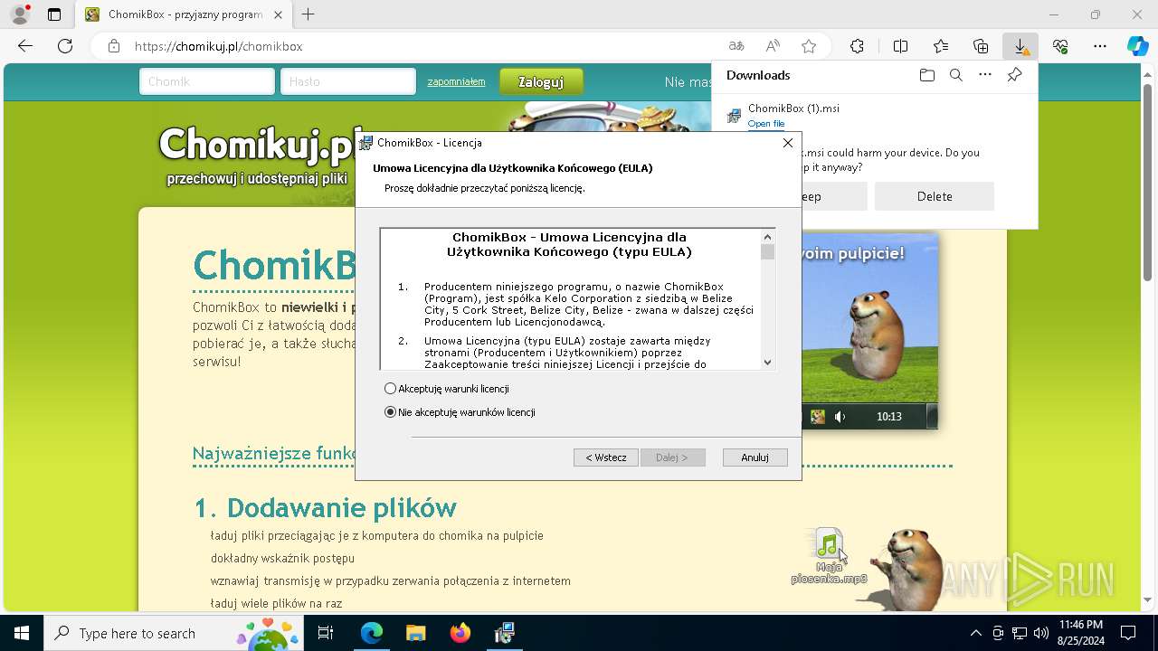Click the address bar URL
Image resolution: width=1158 pixels, height=651 pixels.
click(219, 46)
